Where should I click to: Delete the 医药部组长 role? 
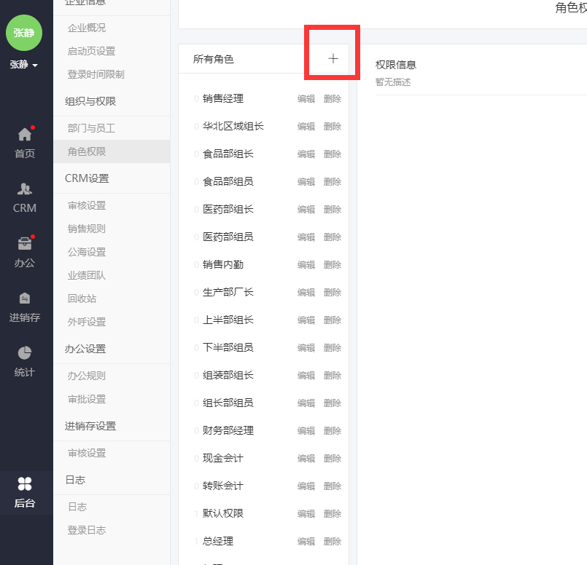333,209
